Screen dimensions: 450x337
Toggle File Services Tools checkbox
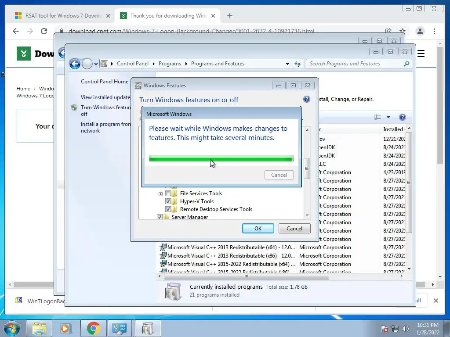[168, 193]
